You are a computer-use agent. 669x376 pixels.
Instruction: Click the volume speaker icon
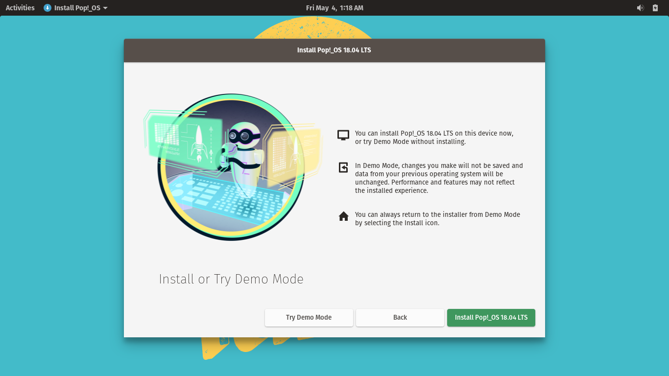(640, 8)
